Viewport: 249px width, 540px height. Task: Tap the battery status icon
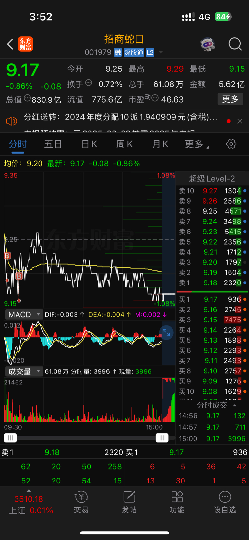(x=223, y=17)
